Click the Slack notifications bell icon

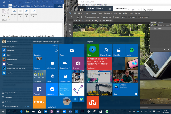110,9
